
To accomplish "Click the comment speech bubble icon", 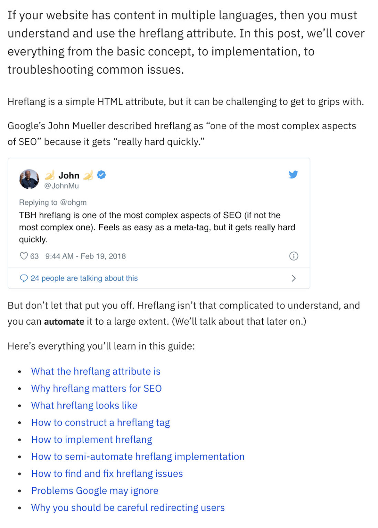I will click(24, 278).
